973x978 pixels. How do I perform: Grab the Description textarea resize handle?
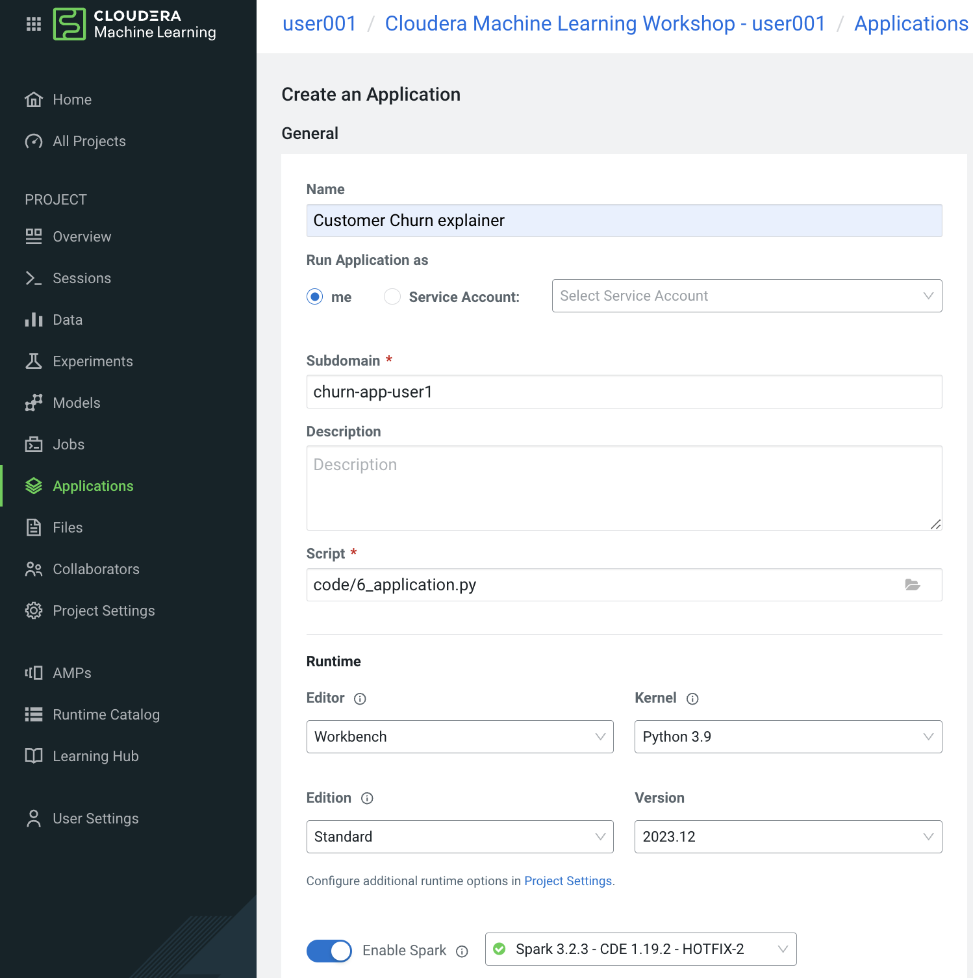click(935, 524)
